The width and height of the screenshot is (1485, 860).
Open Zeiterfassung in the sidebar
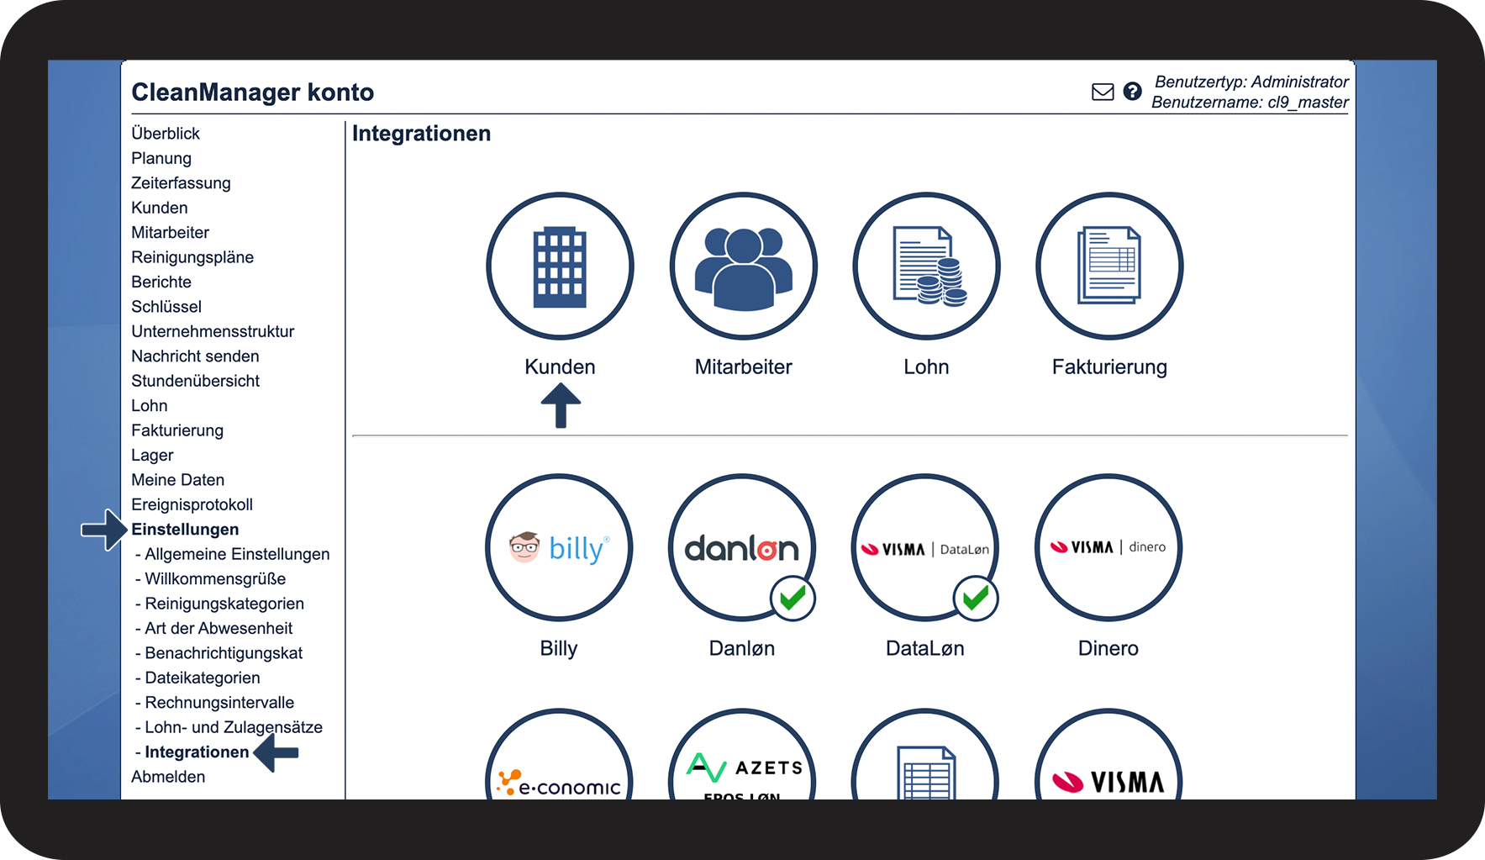click(181, 183)
